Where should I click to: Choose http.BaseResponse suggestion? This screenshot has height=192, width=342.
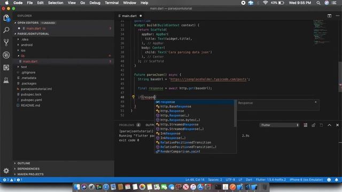tap(195, 107)
